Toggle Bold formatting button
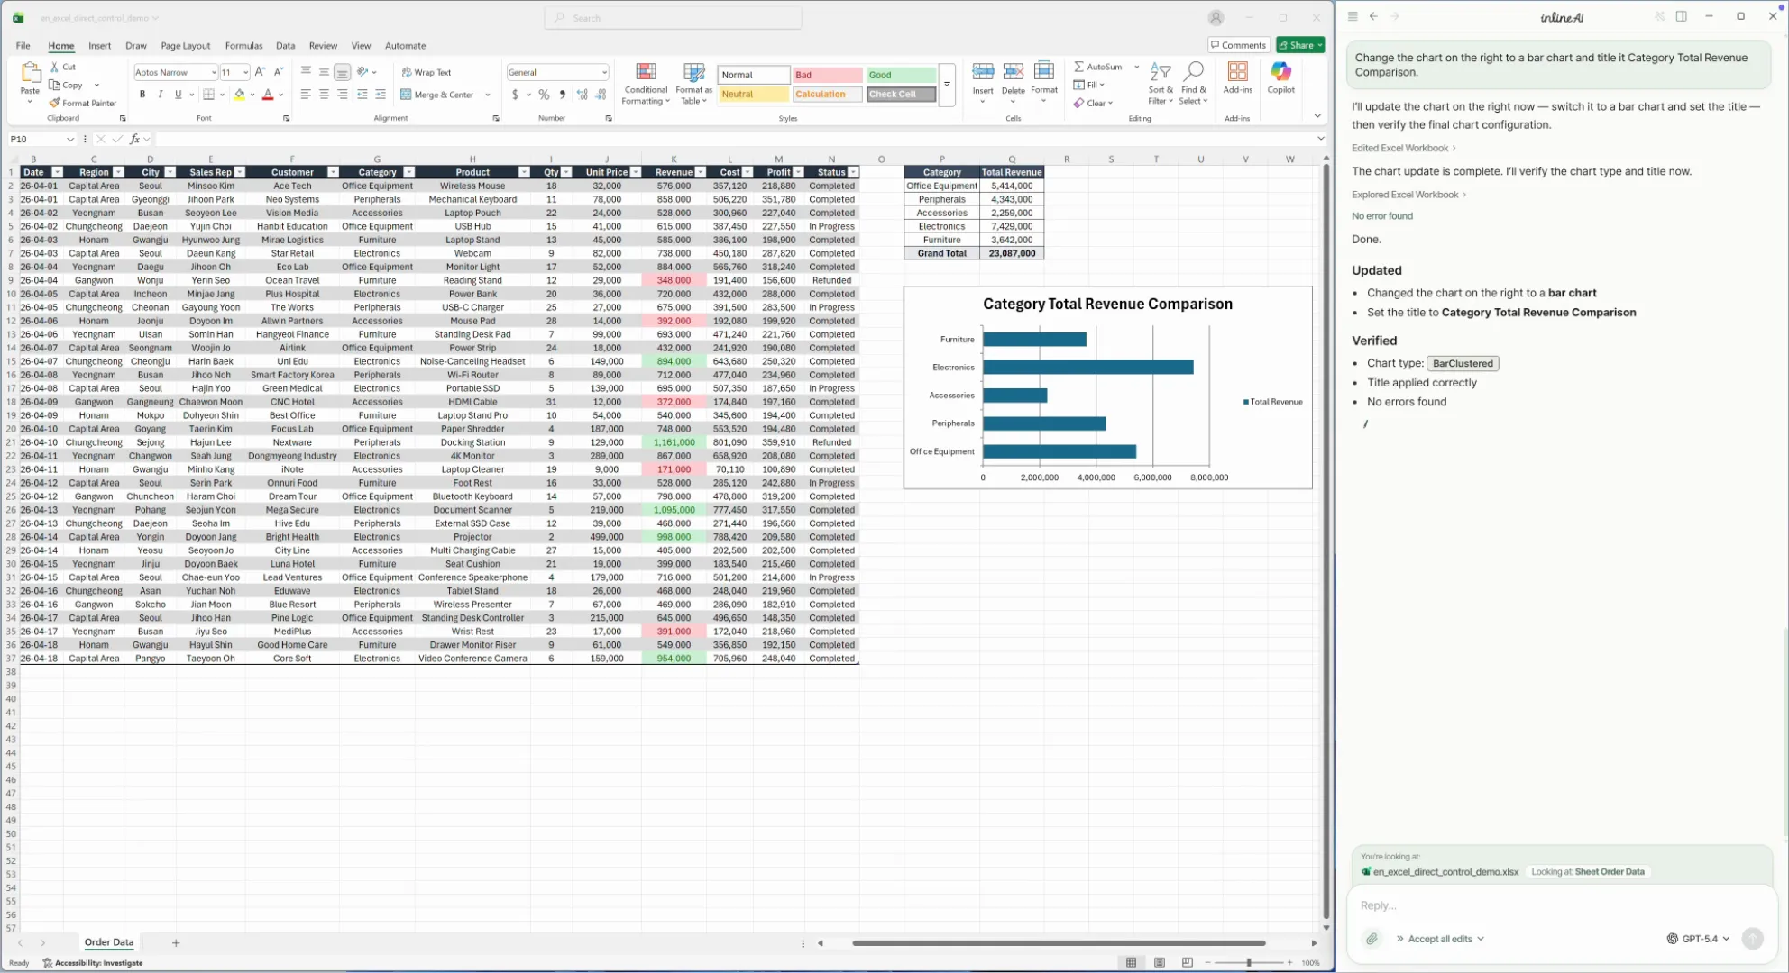This screenshot has width=1789, height=973. (142, 95)
